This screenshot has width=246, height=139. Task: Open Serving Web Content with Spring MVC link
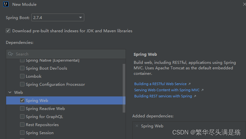(167, 90)
